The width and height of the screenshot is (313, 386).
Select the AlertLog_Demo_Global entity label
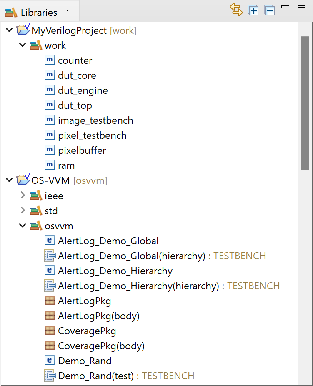tap(108, 241)
